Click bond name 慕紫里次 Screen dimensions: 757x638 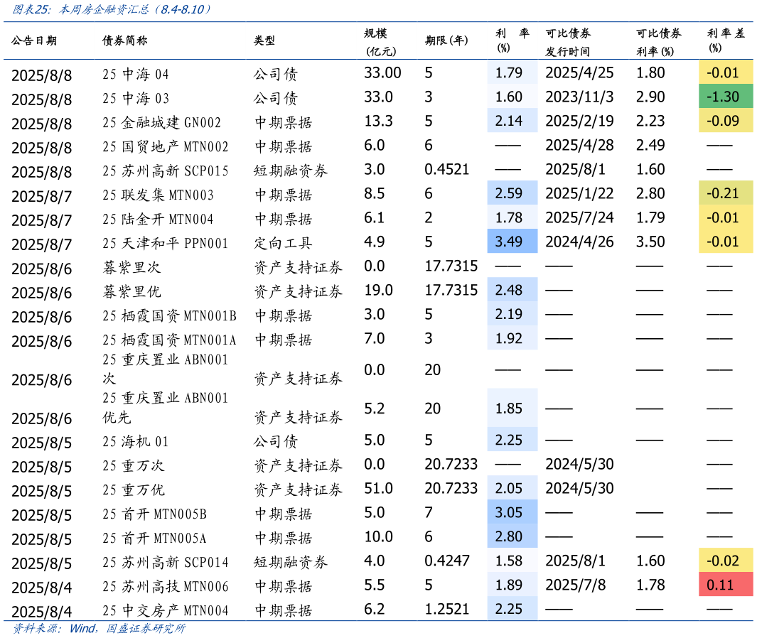[131, 267]
